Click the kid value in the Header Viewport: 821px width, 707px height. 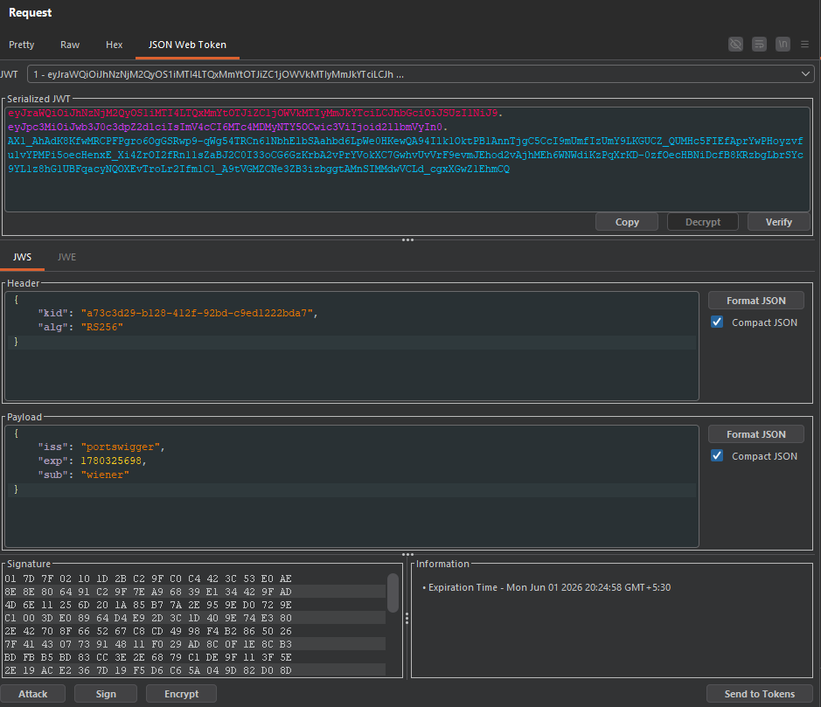tap(198, 313)
